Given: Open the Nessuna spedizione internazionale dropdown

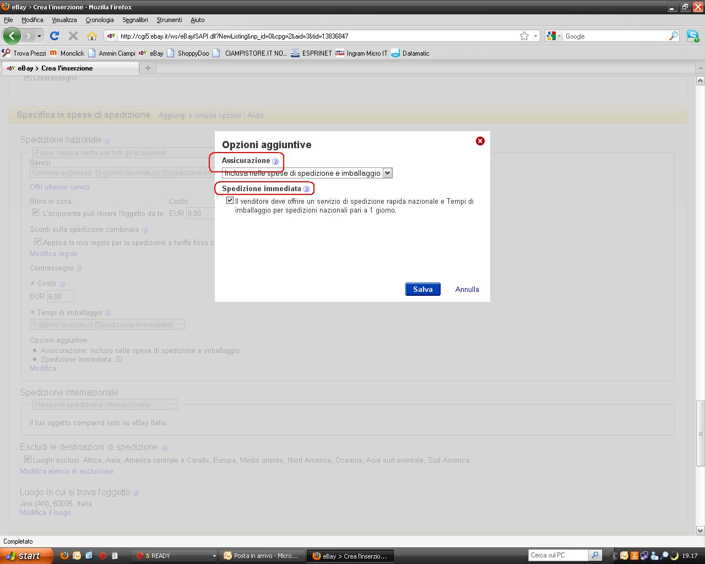Looking at the screenshot, I should point(105,404).
